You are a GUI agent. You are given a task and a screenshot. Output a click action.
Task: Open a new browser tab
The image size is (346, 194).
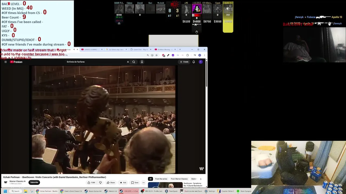click(x=180, y=50)
